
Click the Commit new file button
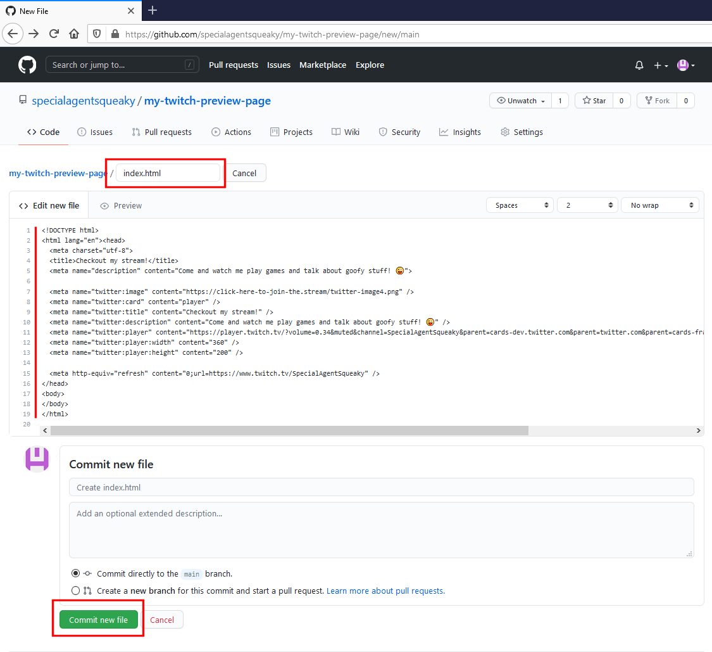tap(98, 620)
